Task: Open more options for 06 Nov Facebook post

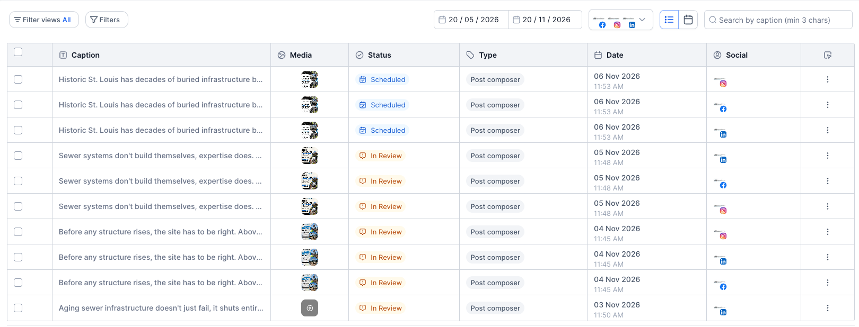Action: click(x=828, y=105)
